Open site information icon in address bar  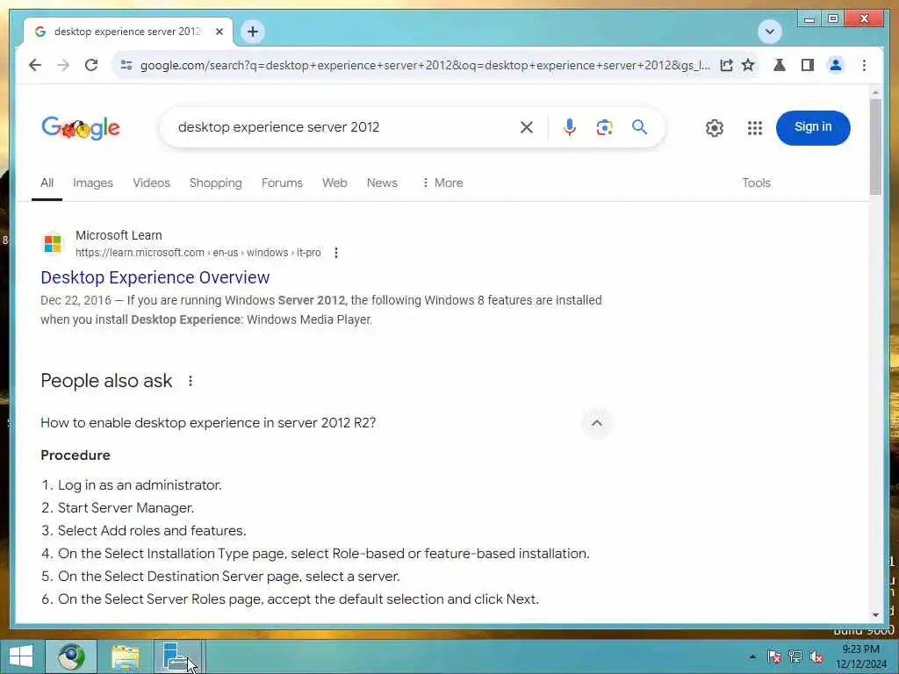126,65
